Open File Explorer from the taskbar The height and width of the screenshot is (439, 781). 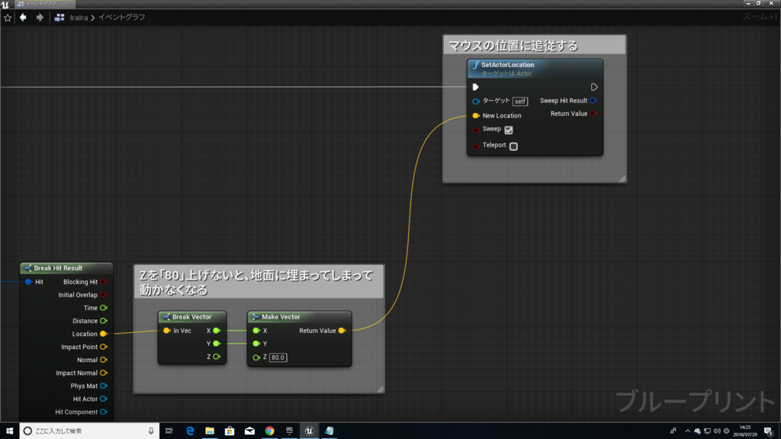(210, 431)
